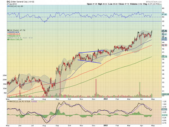Click the 39.74 green MA(200) price tag

(164, 57)
